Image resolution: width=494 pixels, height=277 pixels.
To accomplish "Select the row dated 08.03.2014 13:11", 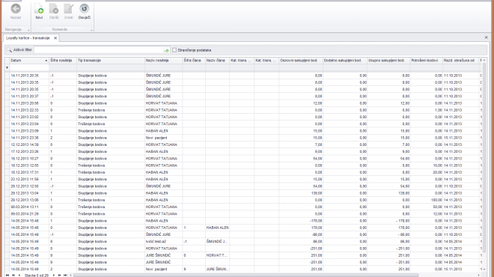I will coord(243,207).
